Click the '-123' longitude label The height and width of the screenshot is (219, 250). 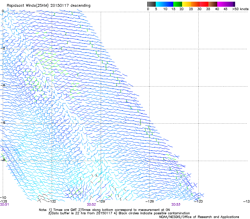point(198,201)
